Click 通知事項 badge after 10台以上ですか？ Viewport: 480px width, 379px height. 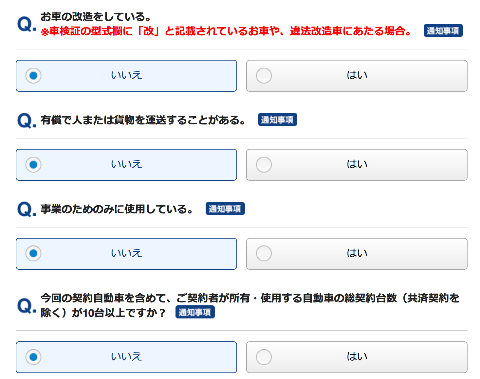[x=195, y=312]
